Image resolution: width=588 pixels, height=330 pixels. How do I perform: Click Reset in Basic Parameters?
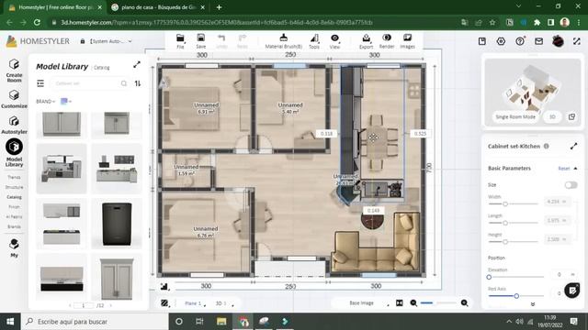563,169
